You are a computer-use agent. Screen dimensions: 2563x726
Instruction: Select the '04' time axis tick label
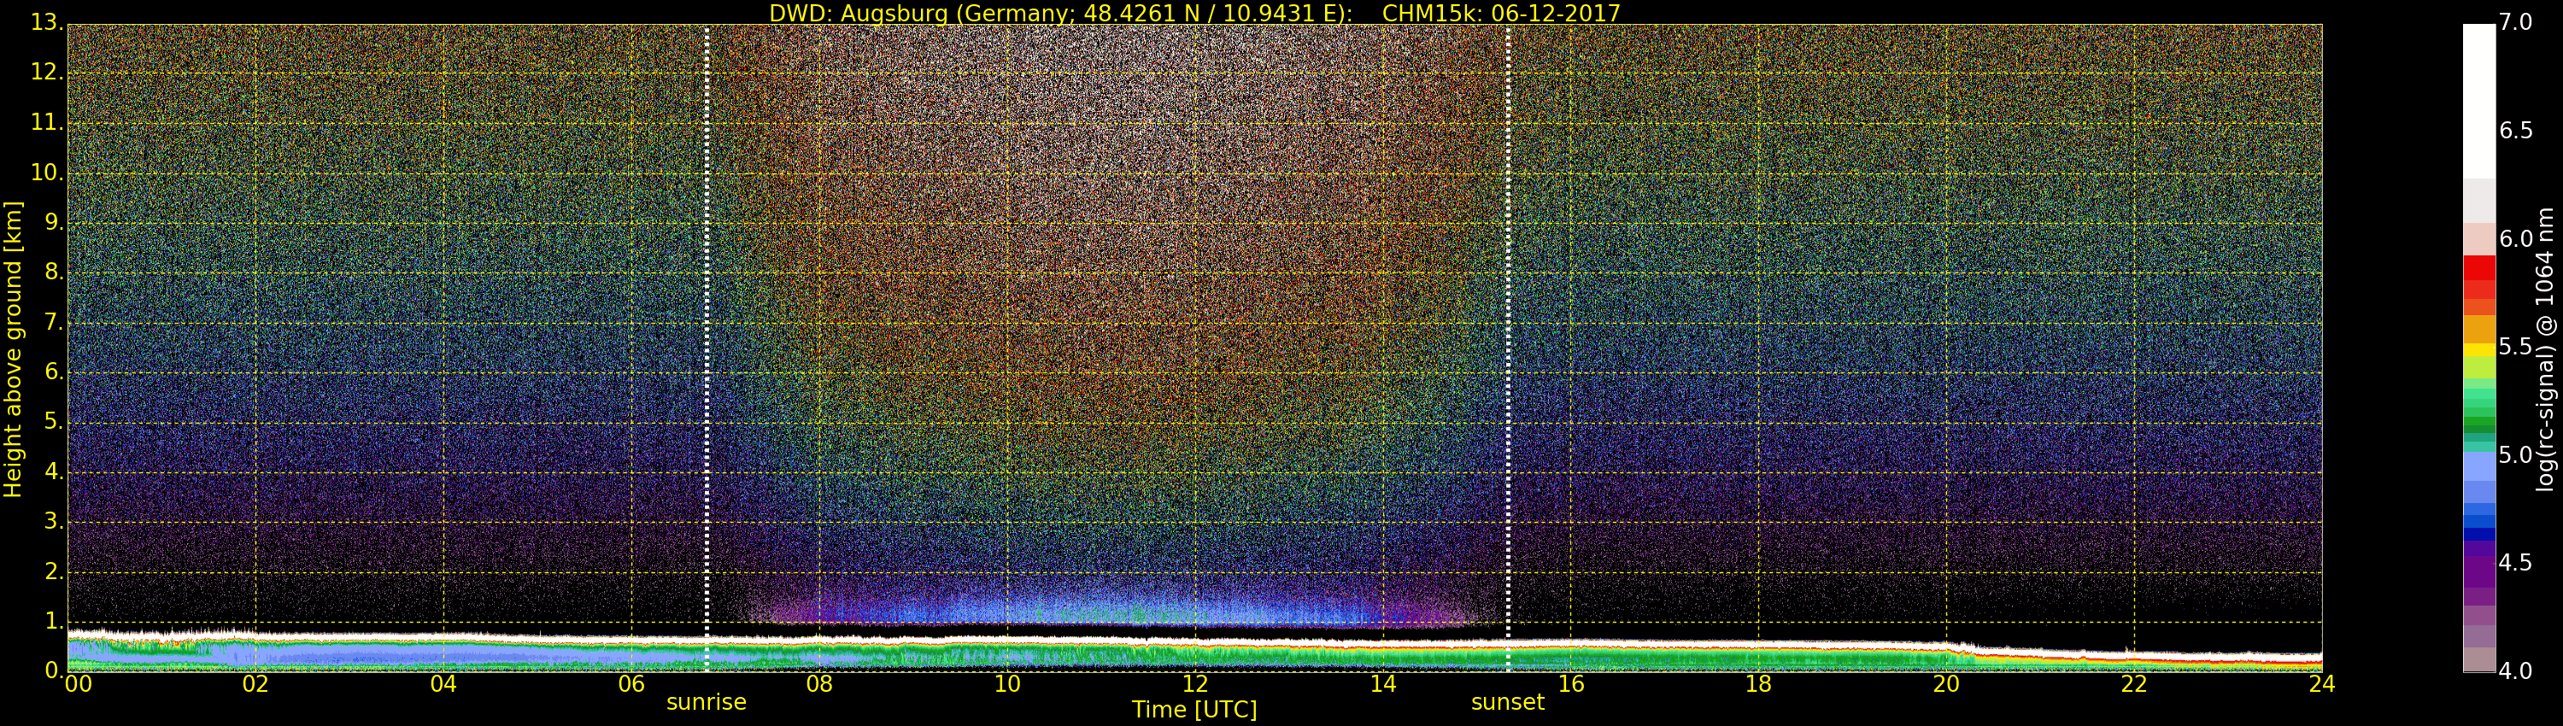443,684
